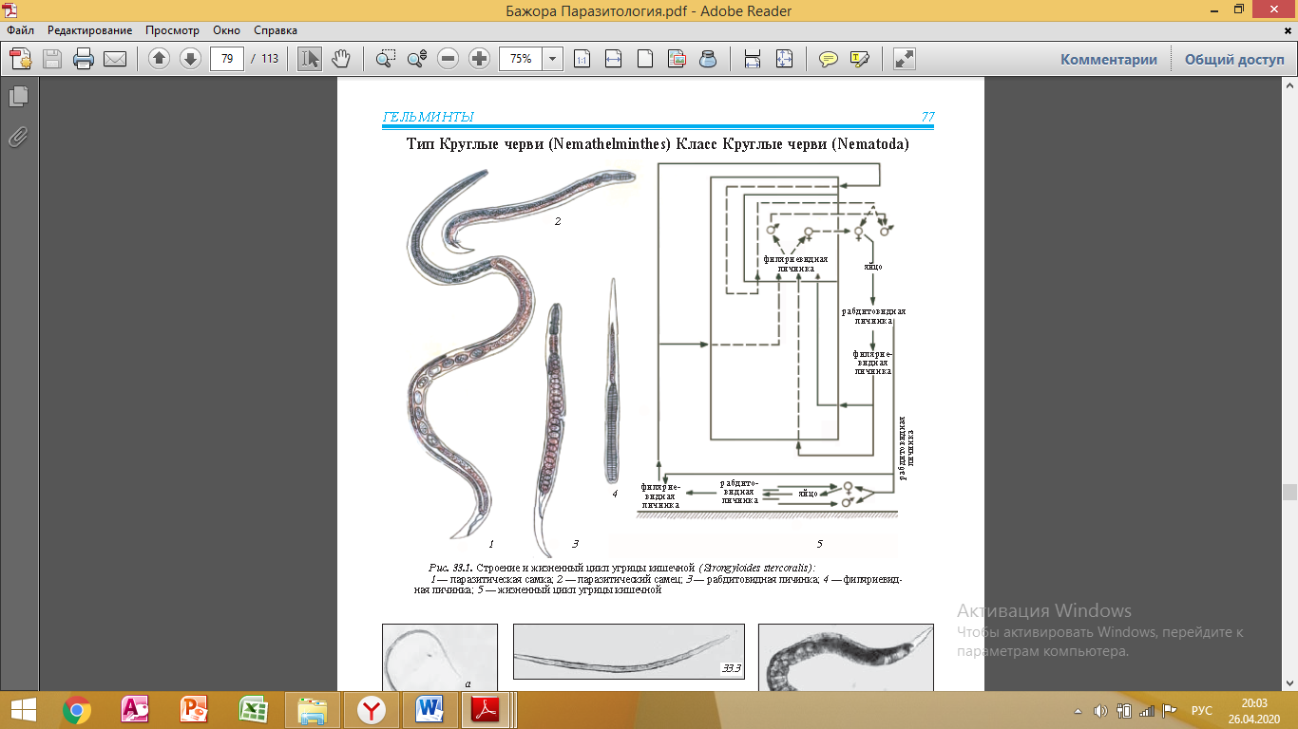Open the Action Center flag icon
1298x729 pixels.
point(1170,710)
